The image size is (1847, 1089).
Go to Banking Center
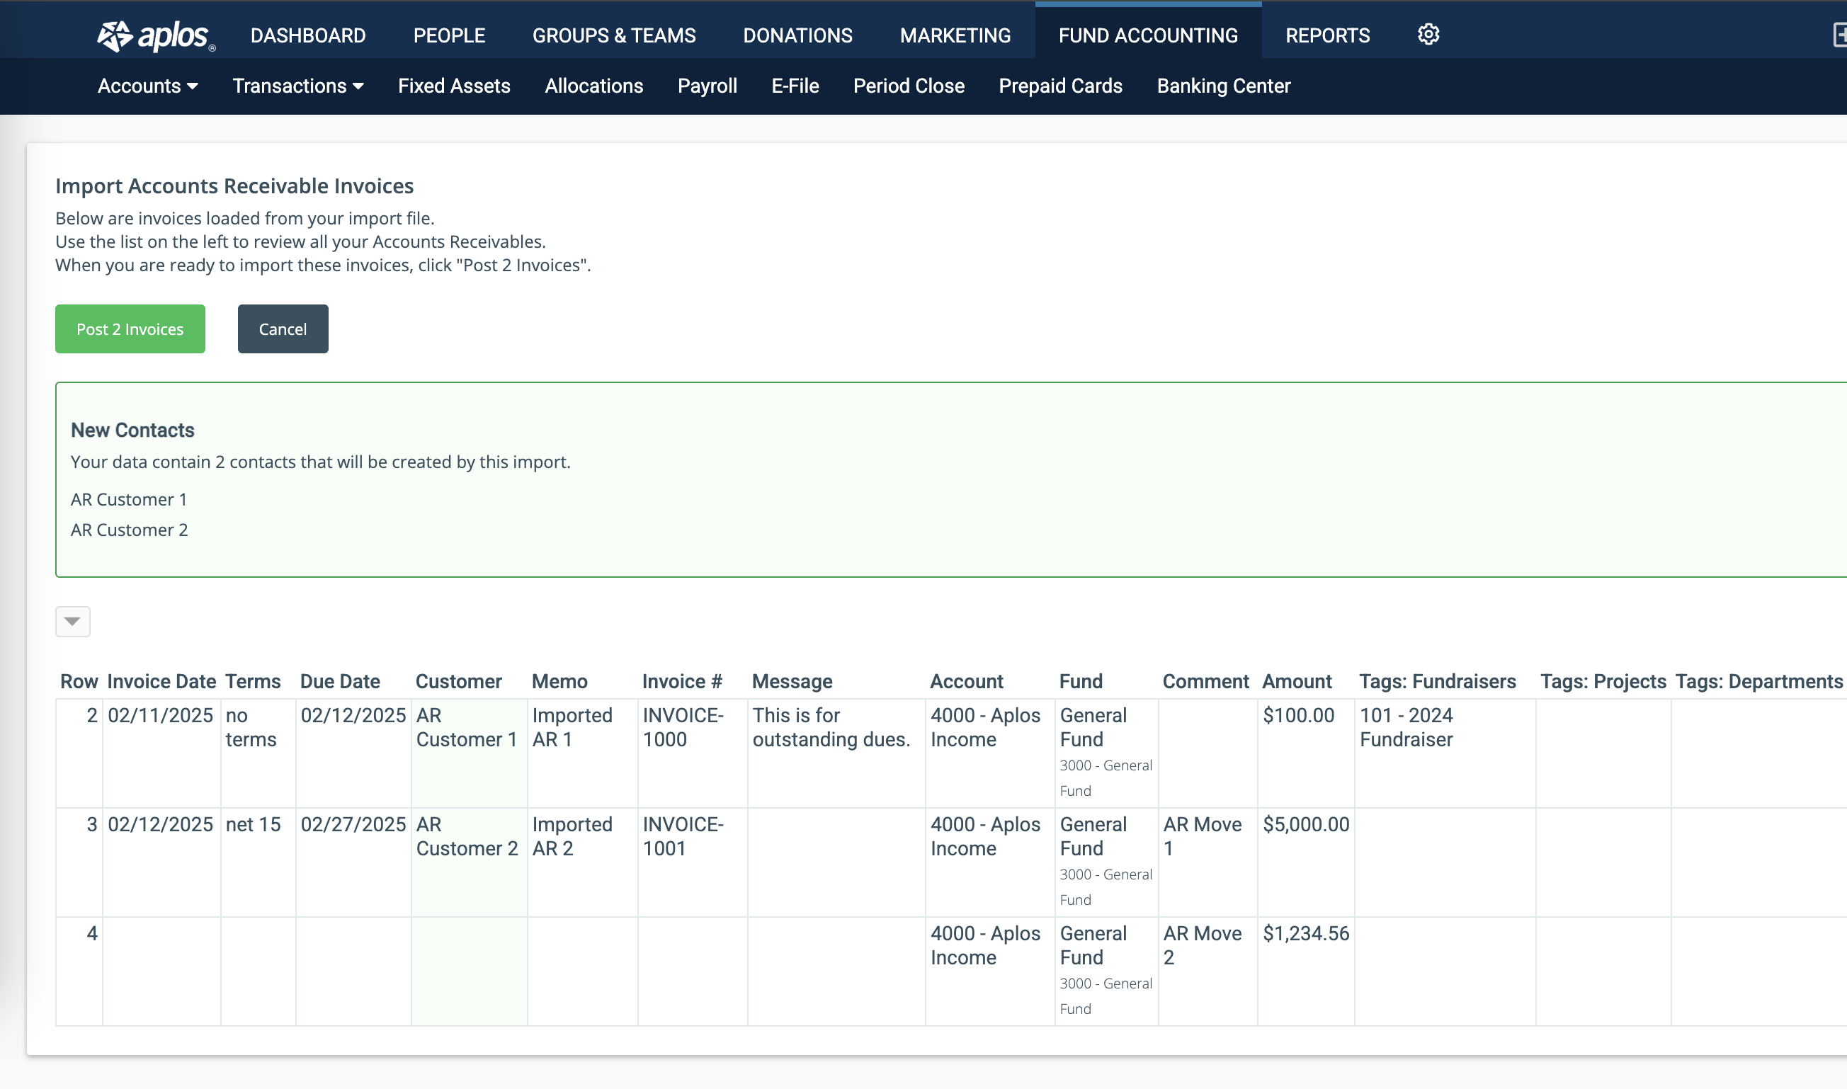pos(1223,86)
